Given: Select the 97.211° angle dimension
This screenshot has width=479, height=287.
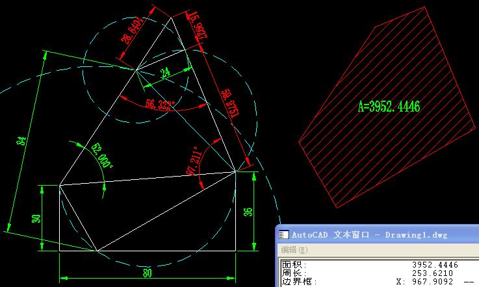Looking at the screenshot, I should coord(194,160).
